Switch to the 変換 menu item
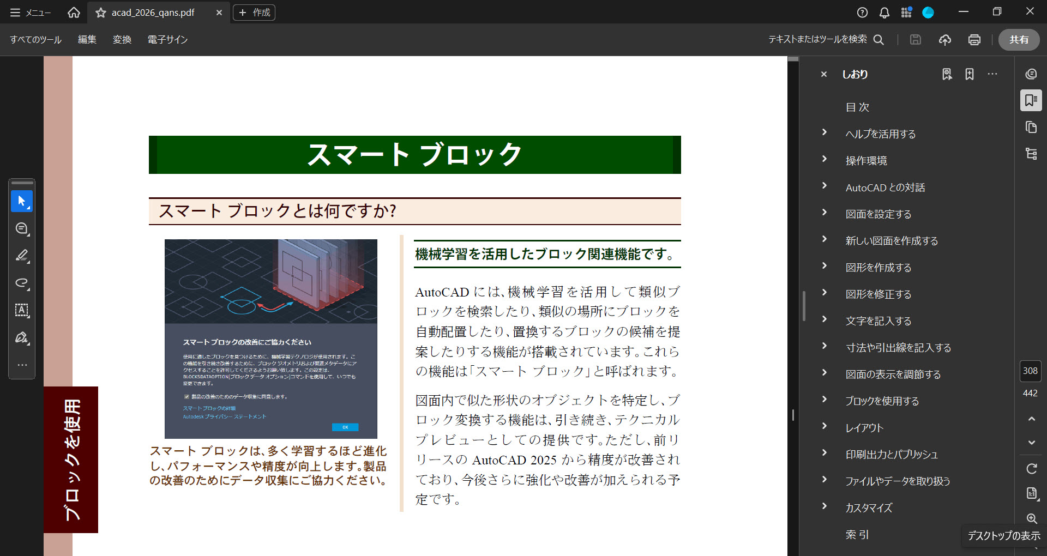 tap(122, 39)
